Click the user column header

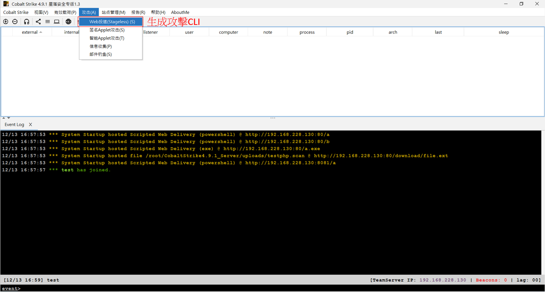pos(189,32)
